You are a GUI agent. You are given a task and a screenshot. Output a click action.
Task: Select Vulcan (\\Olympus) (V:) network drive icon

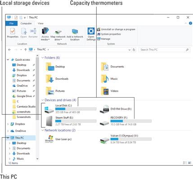point(104,140)
